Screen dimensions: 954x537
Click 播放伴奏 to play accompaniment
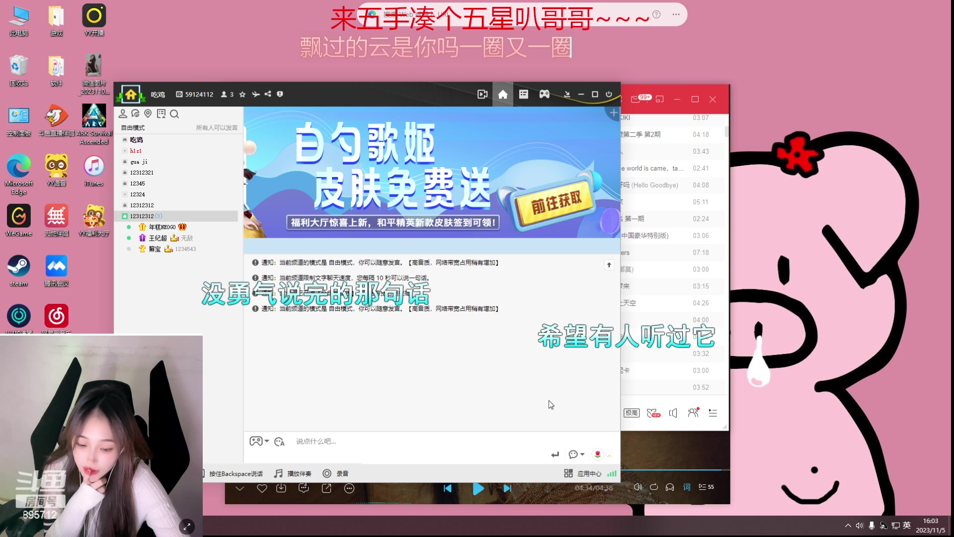pos(298,473)
